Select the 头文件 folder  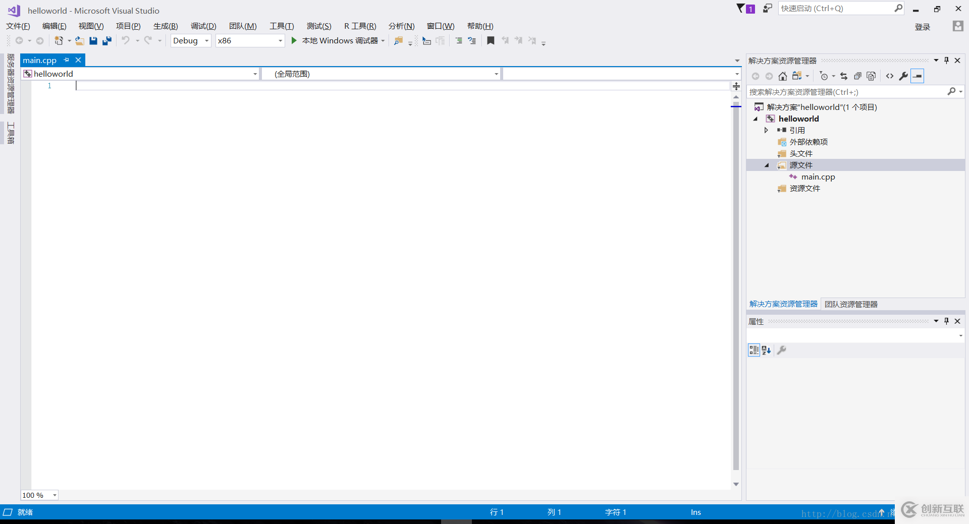801,154
